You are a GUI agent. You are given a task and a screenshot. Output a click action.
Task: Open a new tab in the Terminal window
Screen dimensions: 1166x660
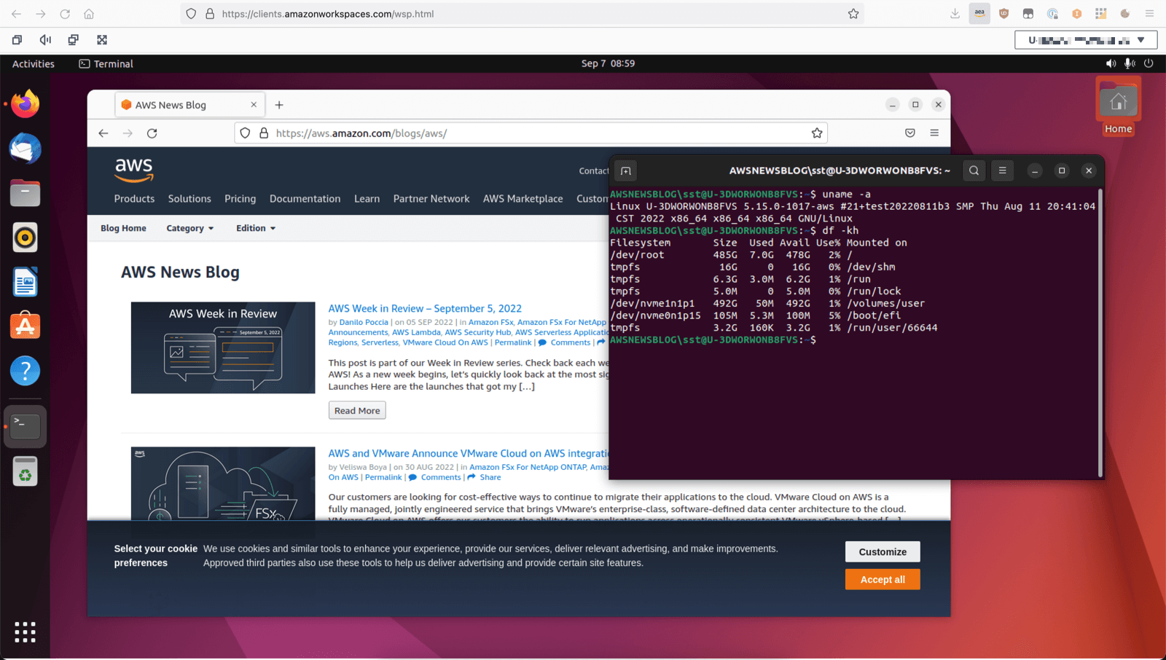click(x=625, y=170)
